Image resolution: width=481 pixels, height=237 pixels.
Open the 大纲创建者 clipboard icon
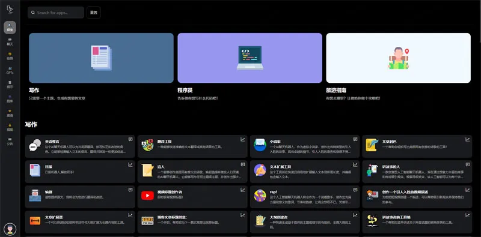pos(260,220)
